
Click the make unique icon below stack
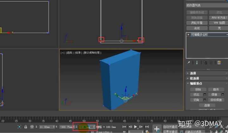pyautogui.click(x=205, y=62)
